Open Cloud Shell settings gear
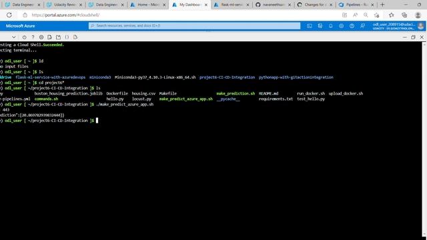The image size is (427, 240). 41,37
